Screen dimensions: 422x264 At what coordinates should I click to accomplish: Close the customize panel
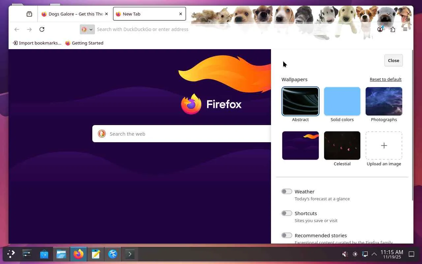point(394,60)
